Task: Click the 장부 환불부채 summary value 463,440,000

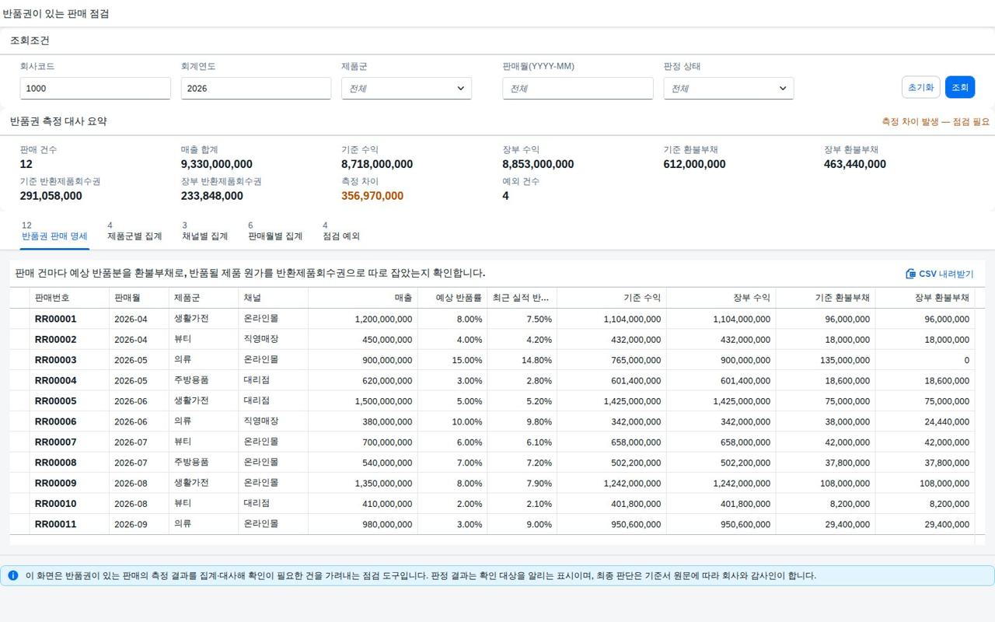Action: click(x=855, y=164)
